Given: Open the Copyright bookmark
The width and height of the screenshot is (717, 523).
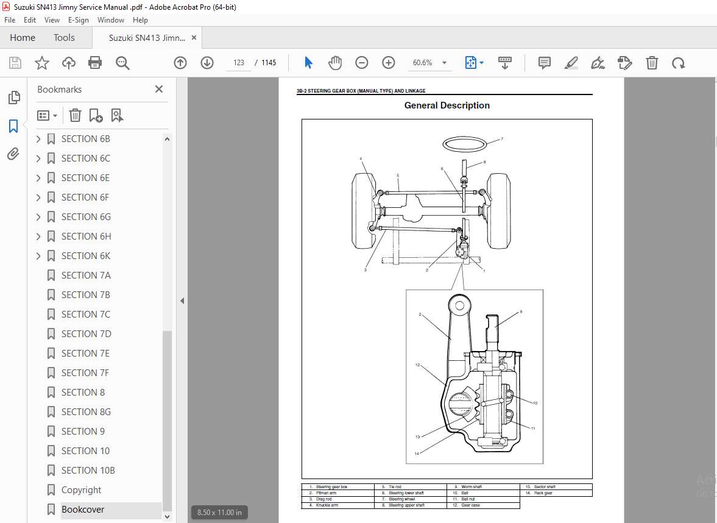Looking at the screenshot, I should (x=82, y=490).
